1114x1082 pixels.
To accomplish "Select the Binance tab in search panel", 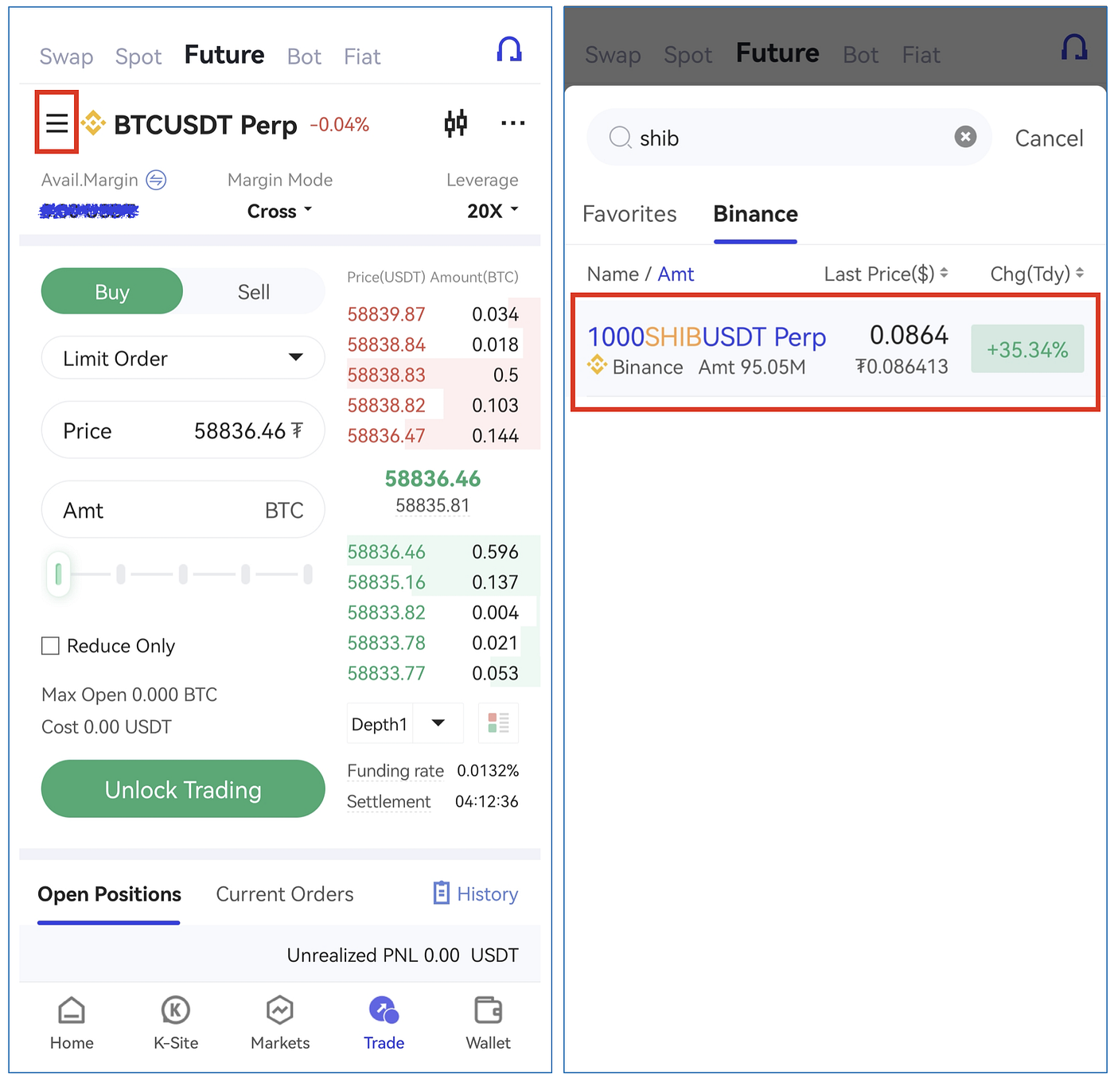I will pos(755,214).
